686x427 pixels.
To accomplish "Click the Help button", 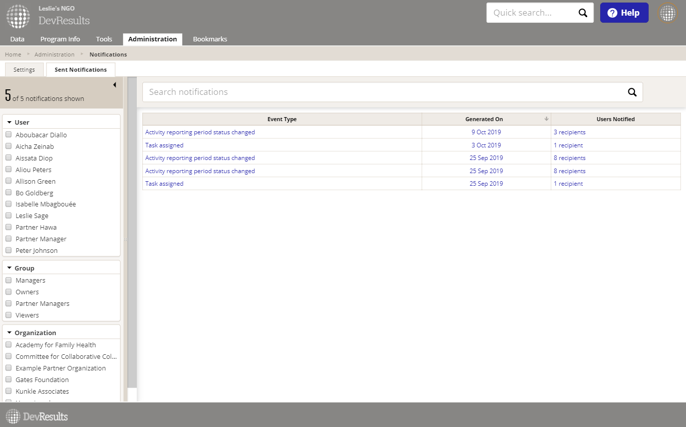I will click(x=624, y=13).
